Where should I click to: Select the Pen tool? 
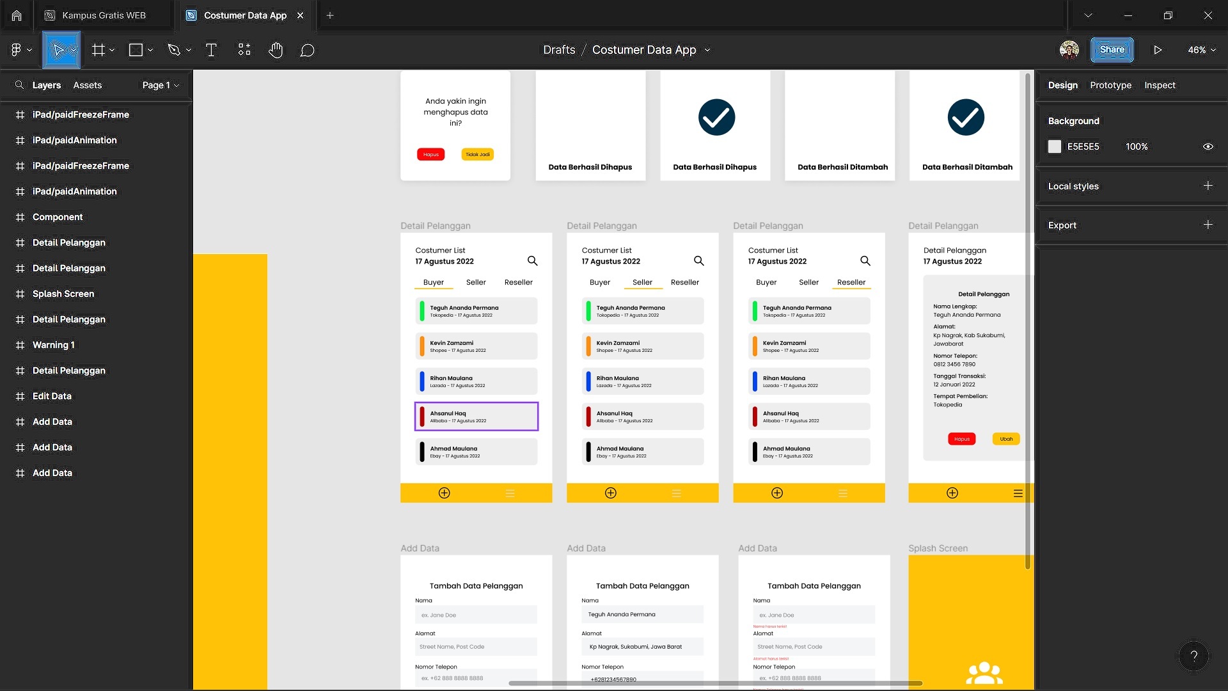tap(173, 50)
